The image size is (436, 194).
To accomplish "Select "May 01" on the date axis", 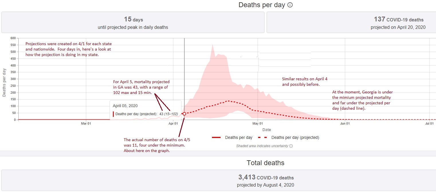I will click(258, 123).
